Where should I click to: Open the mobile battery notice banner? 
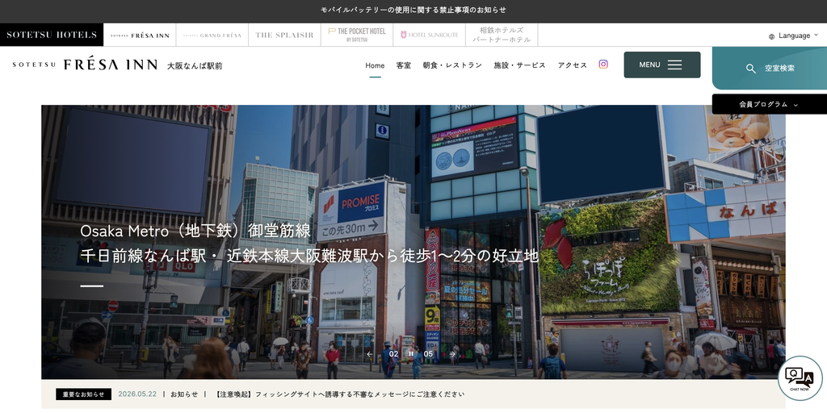pos(413,10)
